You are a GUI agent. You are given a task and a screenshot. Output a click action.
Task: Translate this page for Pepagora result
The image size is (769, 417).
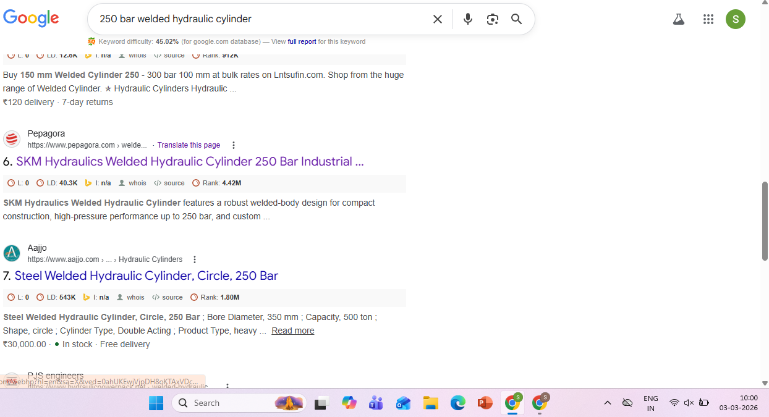[x=189, y=145]
